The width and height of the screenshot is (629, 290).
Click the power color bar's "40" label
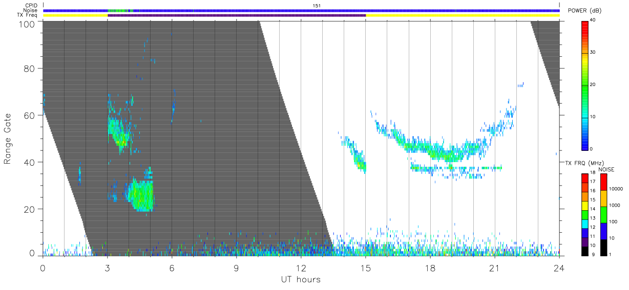[x=593, y=20]
